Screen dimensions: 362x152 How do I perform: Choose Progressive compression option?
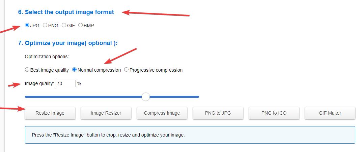point(126,70)
